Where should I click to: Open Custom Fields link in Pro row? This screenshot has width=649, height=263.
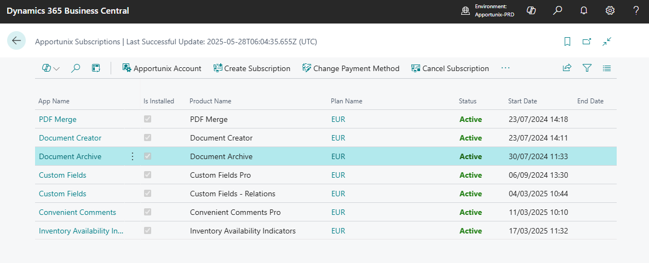pos(62,175)
